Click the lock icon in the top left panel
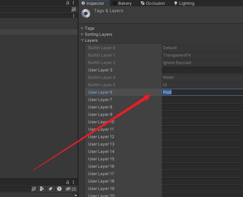 67,3
